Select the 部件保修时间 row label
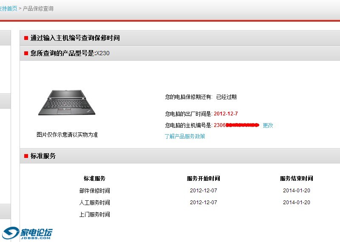 pyautogui.click(x=94, y=191)
